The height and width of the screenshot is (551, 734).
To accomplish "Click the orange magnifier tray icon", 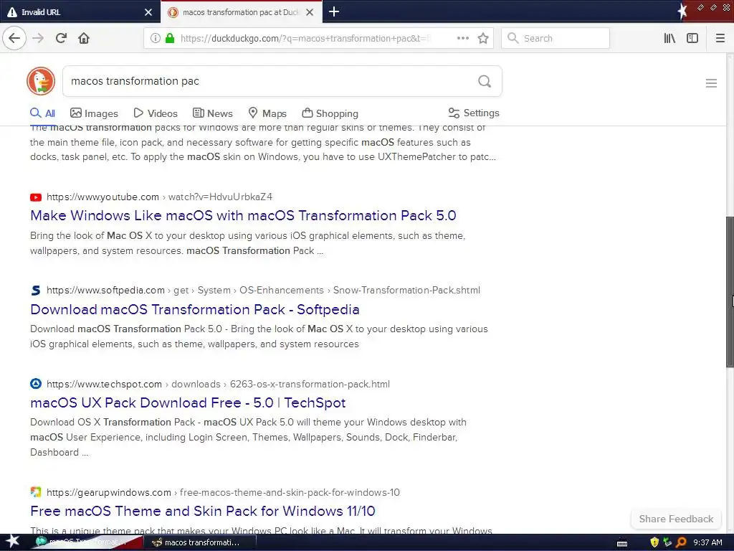I will click(682, 542).
